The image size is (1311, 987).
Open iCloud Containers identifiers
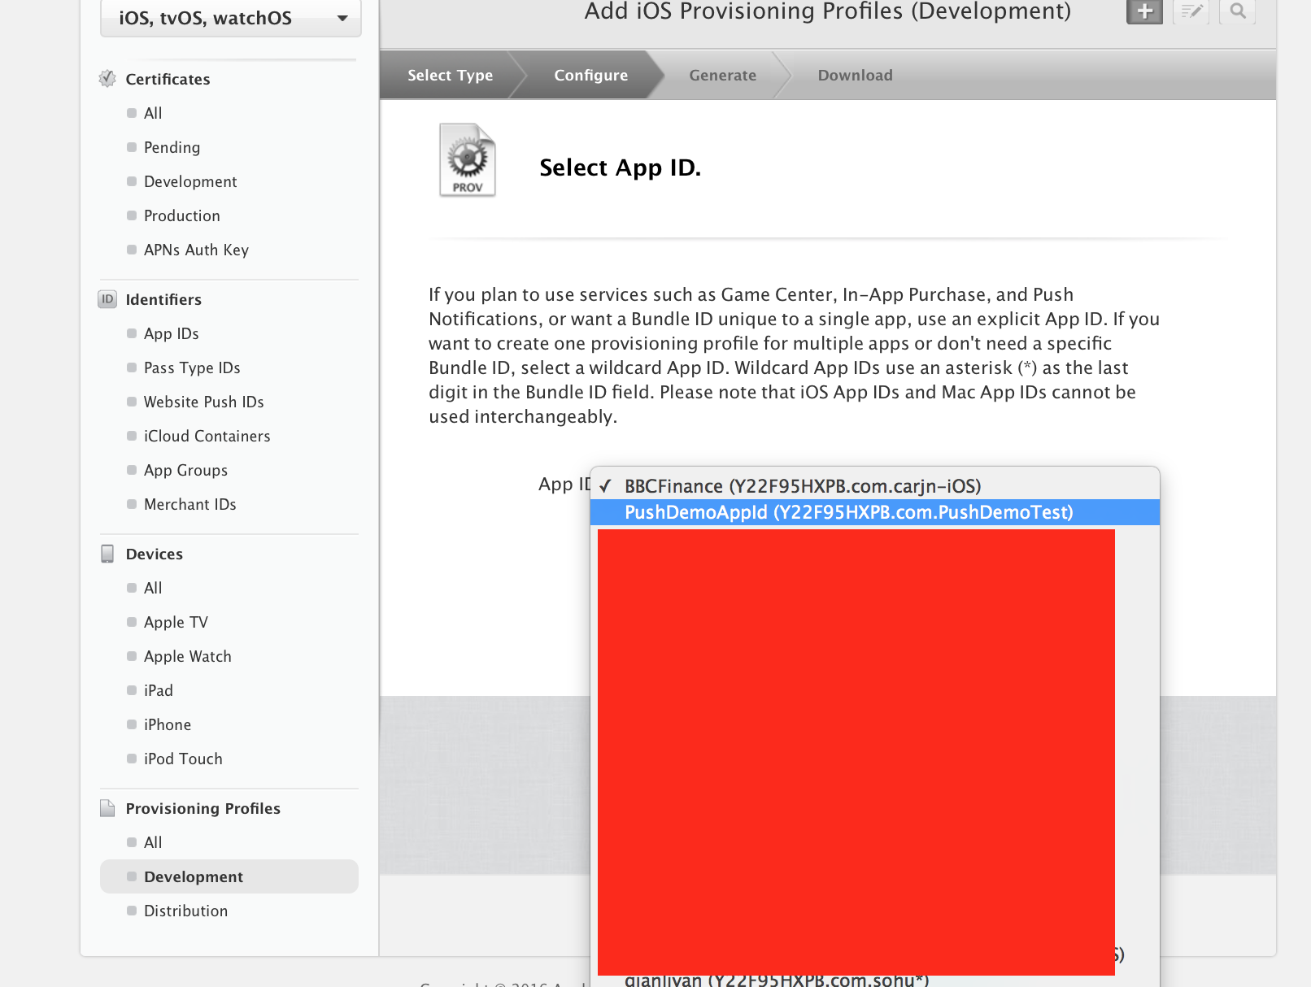pos(207,436)
